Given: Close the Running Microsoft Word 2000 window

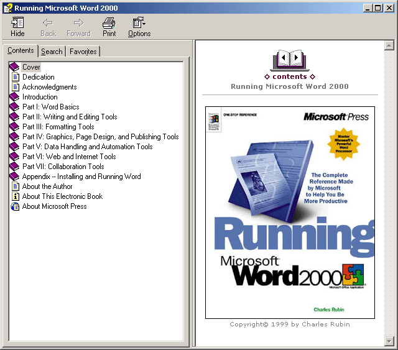Looking at the screenshot, I should click(389, 8).
